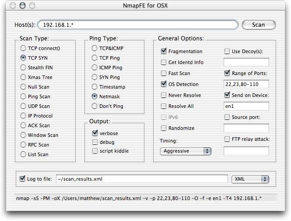291x221 pixels.
Task: Uncheck the verbose output checkbox
Action: tap(95, 133)
